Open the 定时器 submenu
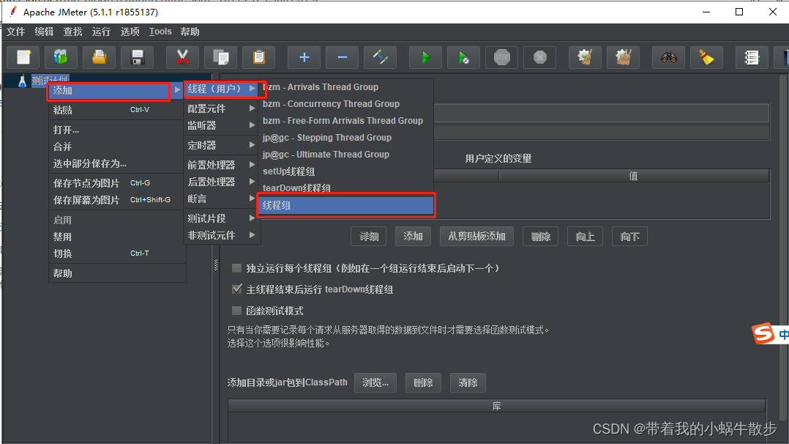Image resolution: width=789 pixels, height=444 pixels. click(x=221, y=145)
